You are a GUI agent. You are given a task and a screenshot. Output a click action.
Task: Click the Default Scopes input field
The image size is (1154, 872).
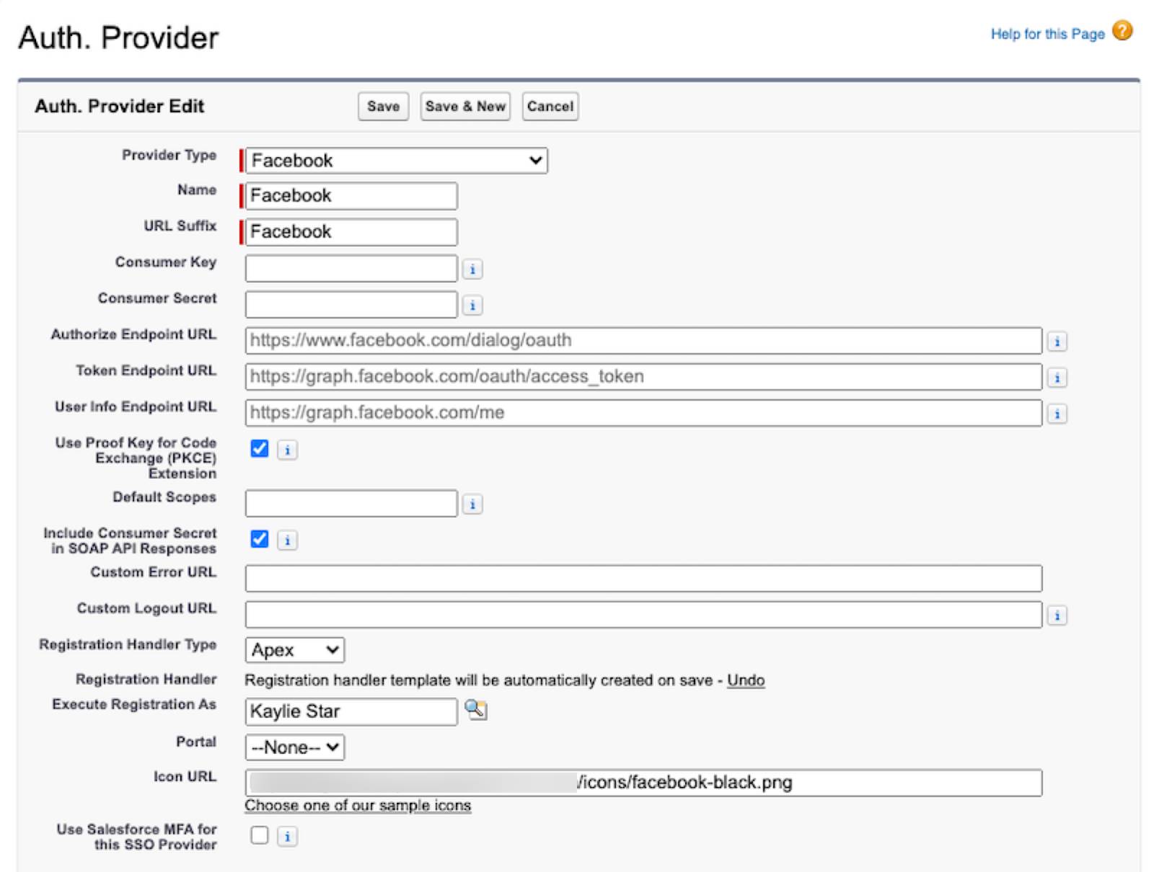point(351,503)
